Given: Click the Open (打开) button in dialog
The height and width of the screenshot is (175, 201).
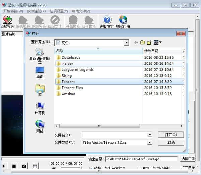Looking at the screenshot, I should [171, 135].
